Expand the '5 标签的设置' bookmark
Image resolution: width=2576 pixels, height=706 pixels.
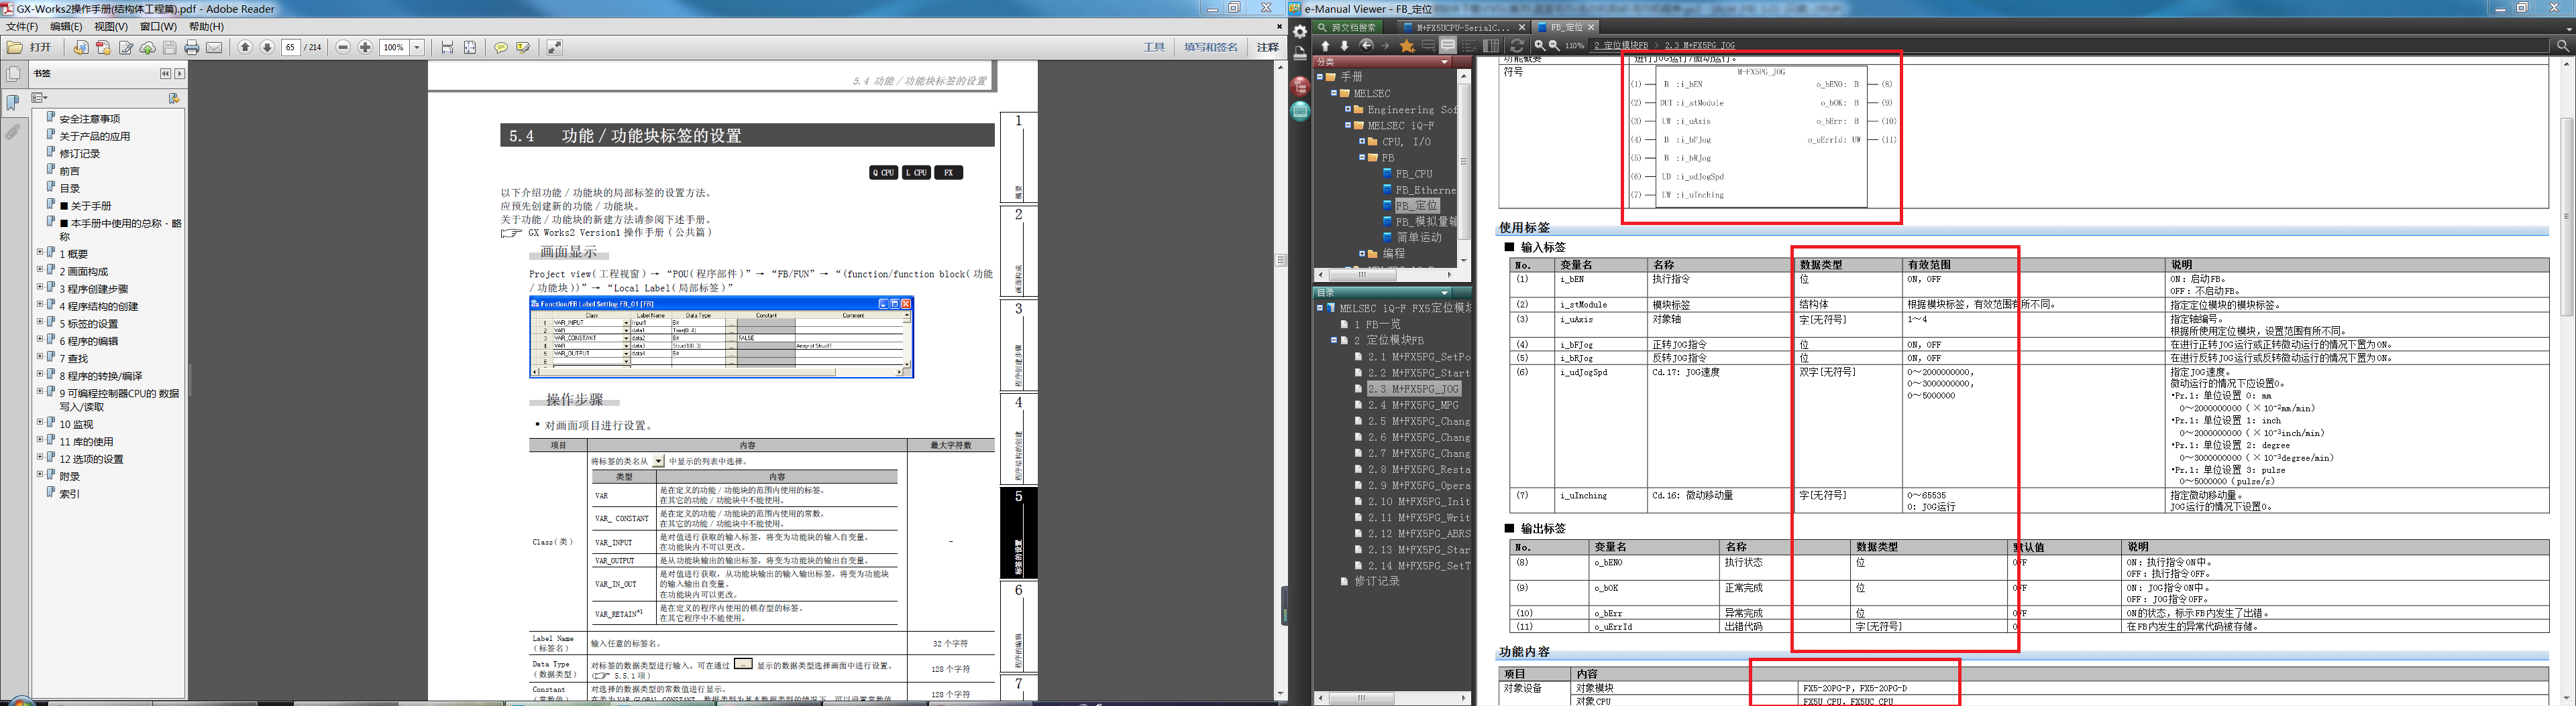pos(40,323)
